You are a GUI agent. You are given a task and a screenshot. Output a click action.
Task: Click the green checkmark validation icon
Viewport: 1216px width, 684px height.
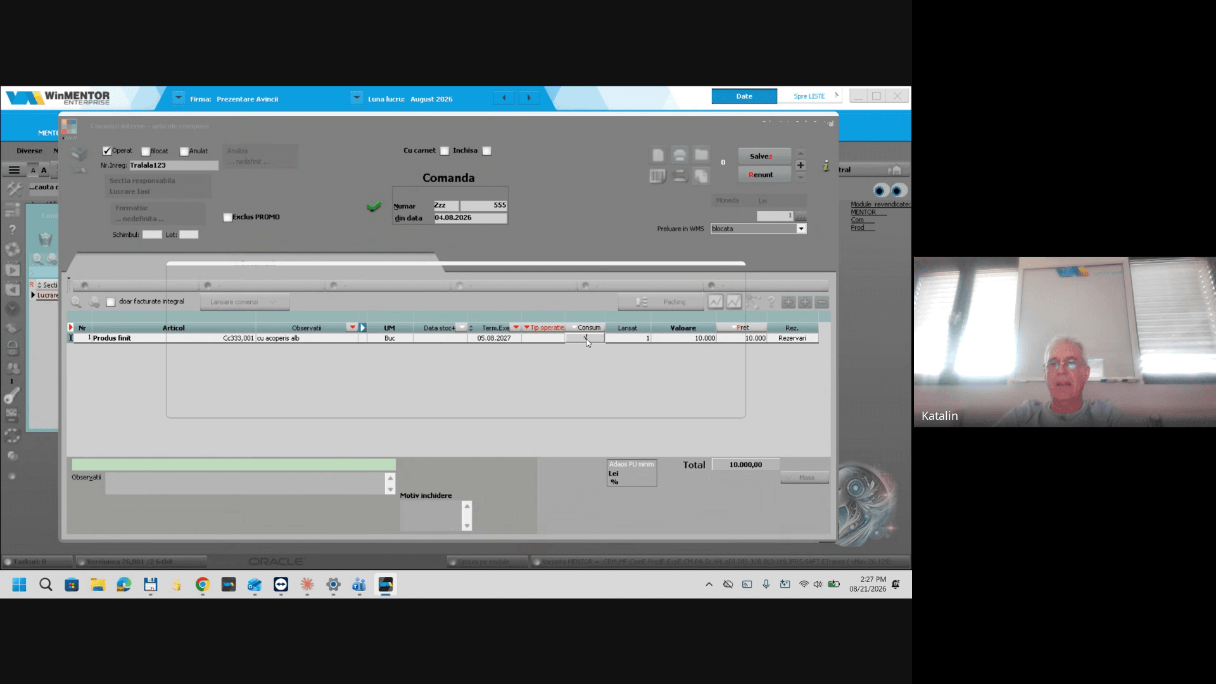click(x=374, y=206)
